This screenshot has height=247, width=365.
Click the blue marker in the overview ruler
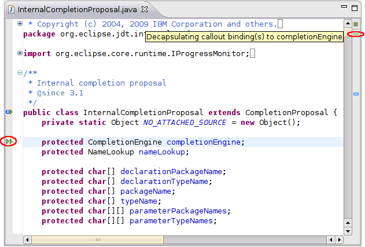pos(356,94)
